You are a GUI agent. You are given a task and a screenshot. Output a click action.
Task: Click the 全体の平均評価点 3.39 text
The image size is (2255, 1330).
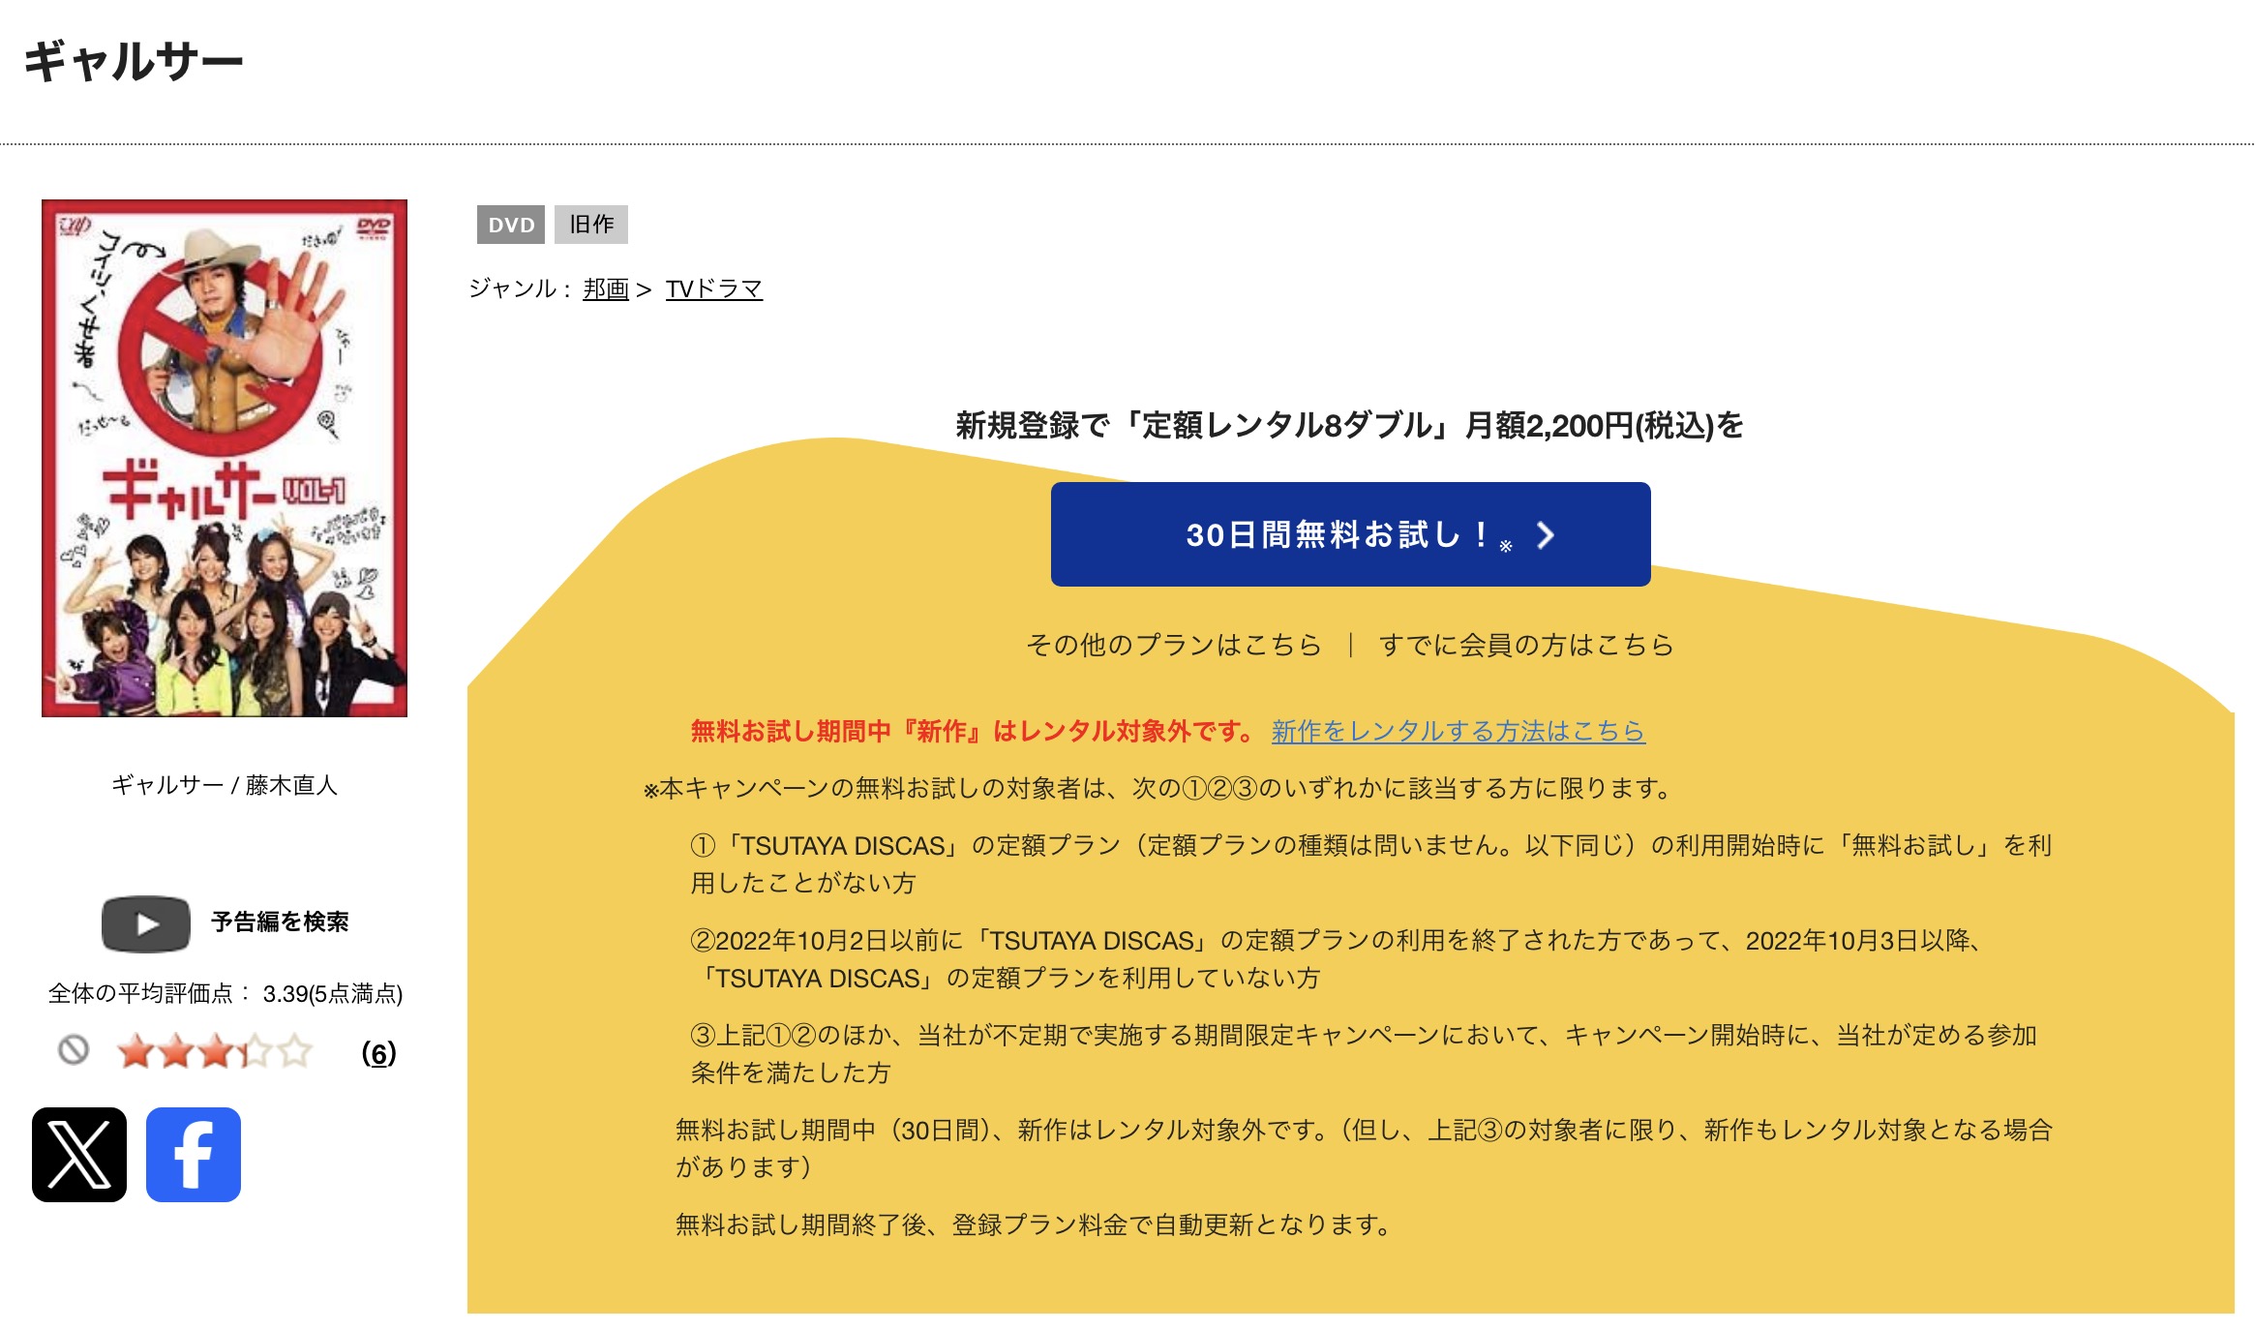[225, 994]
